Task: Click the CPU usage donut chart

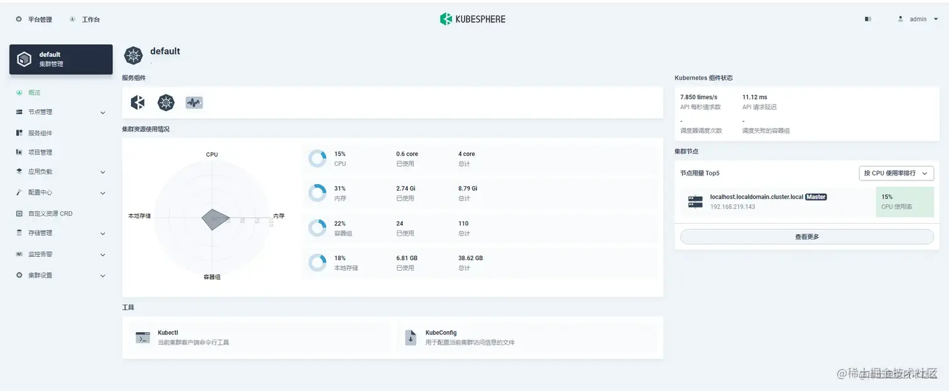Action: click(318, 159)
